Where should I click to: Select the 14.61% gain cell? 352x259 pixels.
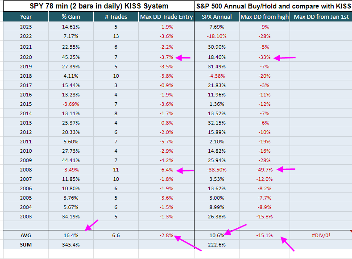pos(71,27)
